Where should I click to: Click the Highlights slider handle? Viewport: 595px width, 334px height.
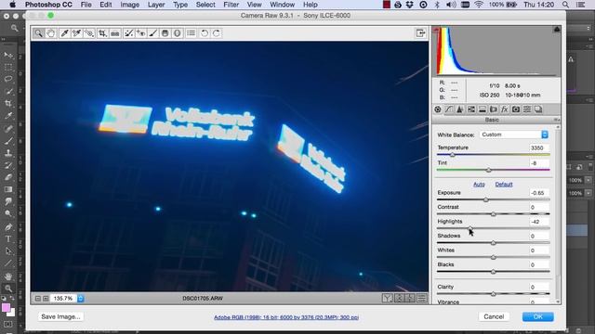coord(470,229)
